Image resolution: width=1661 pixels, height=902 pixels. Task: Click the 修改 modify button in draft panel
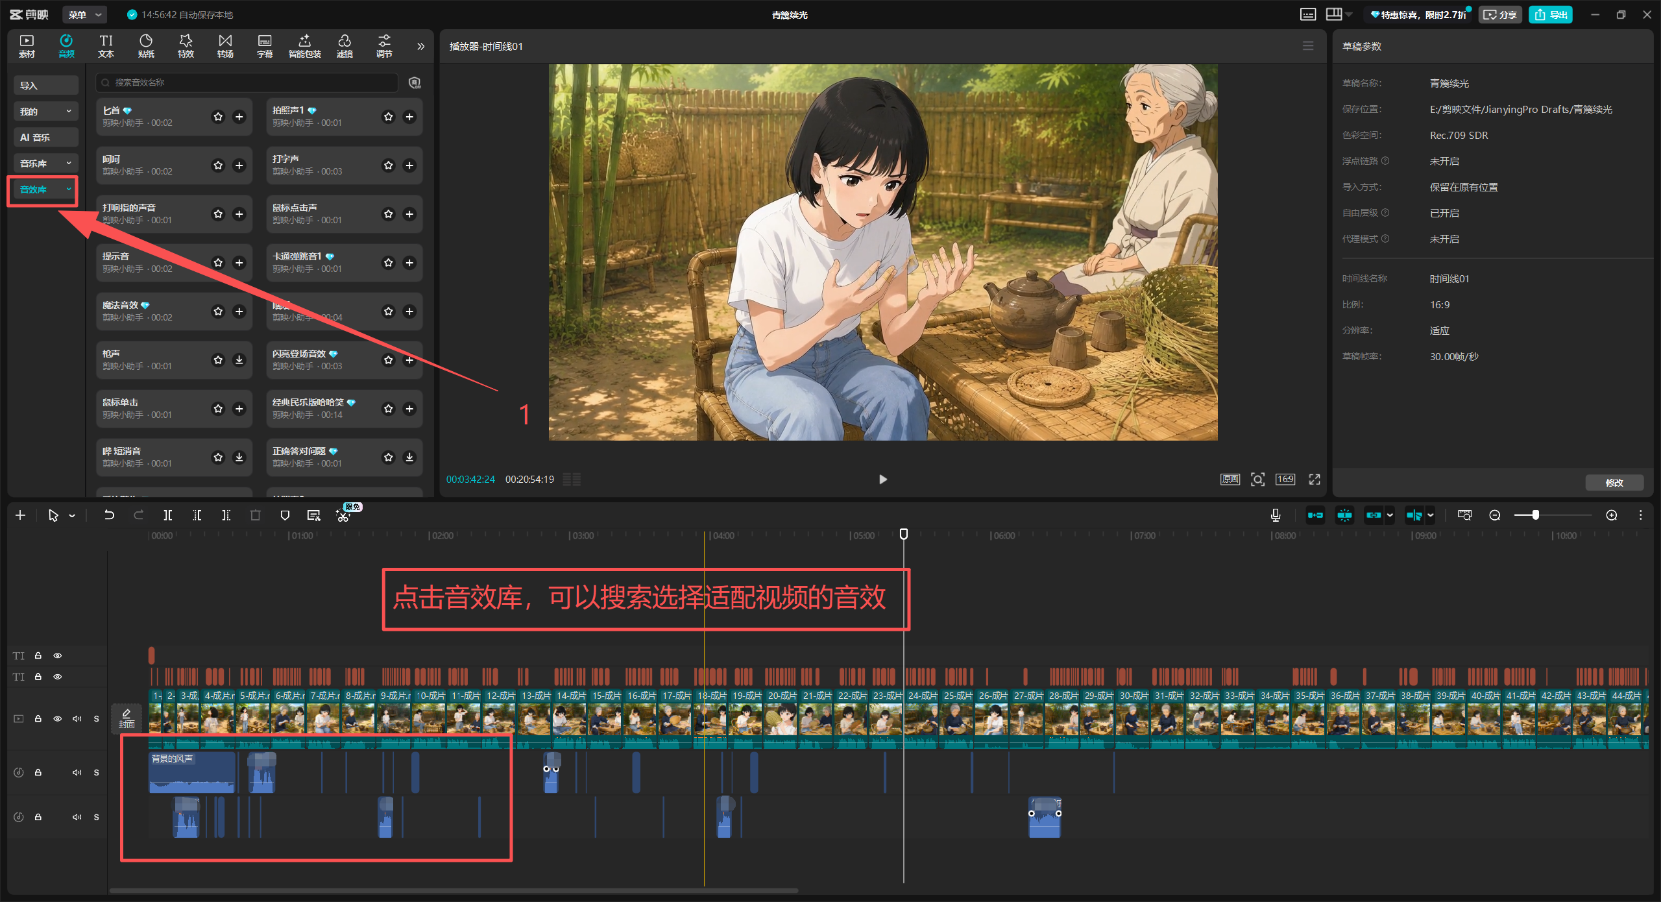[x=1614, y=482]
